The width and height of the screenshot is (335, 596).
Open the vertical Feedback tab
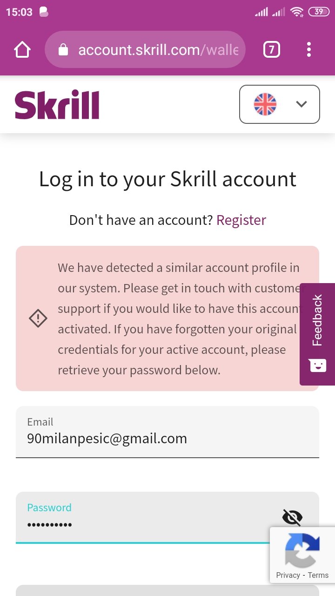coord(317,334)
